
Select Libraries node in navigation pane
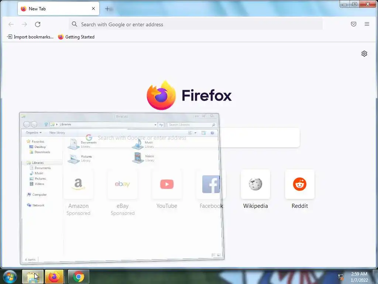35,163
